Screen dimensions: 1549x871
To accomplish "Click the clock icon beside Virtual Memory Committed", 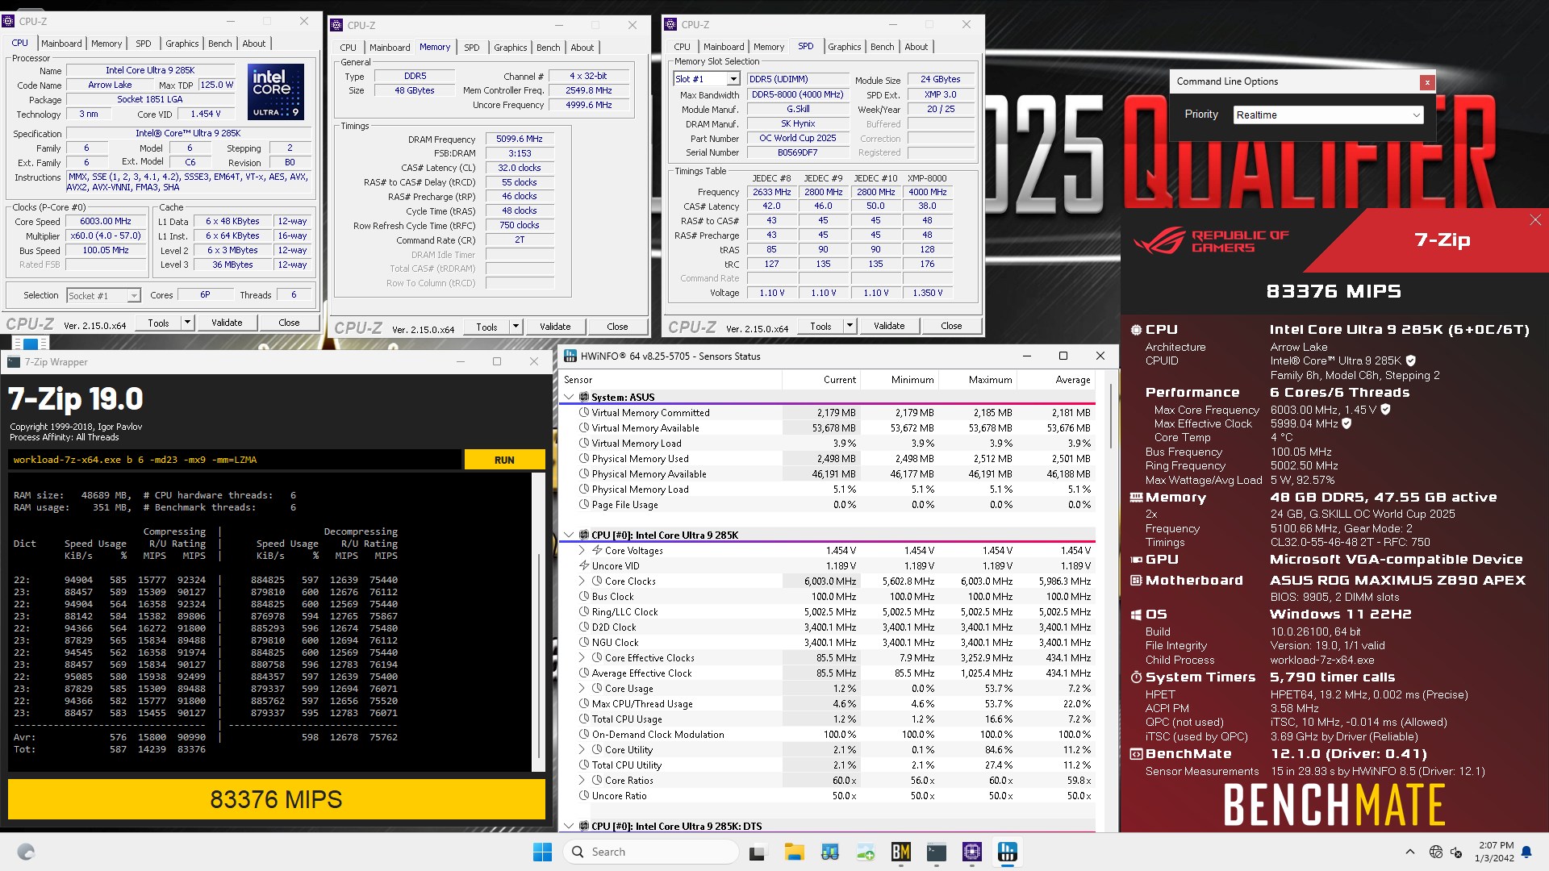I will 584,412.
